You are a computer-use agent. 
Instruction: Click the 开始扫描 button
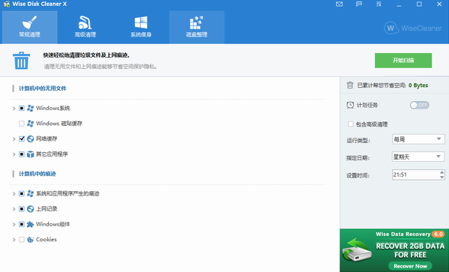click(403, 61)
